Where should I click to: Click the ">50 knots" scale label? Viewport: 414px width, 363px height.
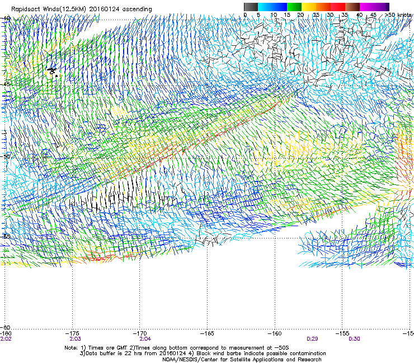pyautogui.click(x=398, y=15)
